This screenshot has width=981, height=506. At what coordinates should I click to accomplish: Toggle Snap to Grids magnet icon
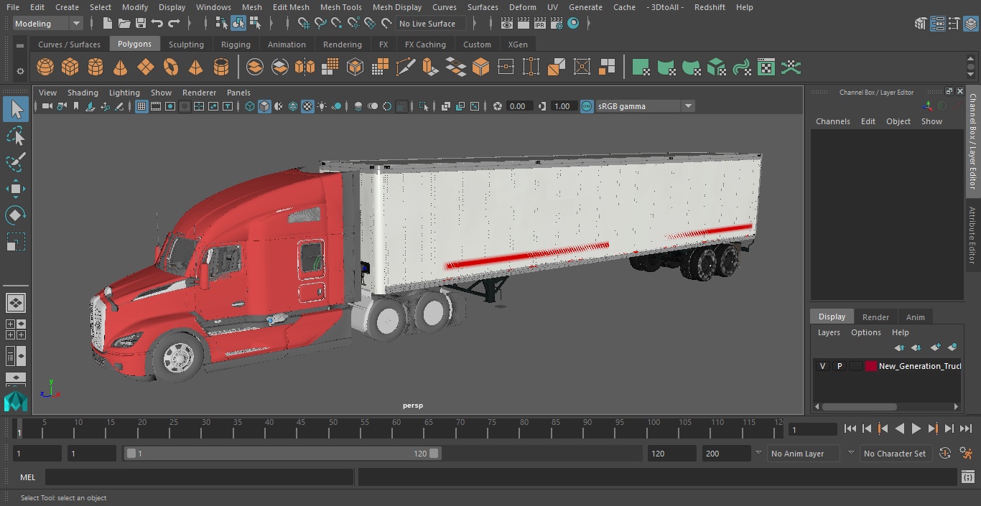coord(303,24)
